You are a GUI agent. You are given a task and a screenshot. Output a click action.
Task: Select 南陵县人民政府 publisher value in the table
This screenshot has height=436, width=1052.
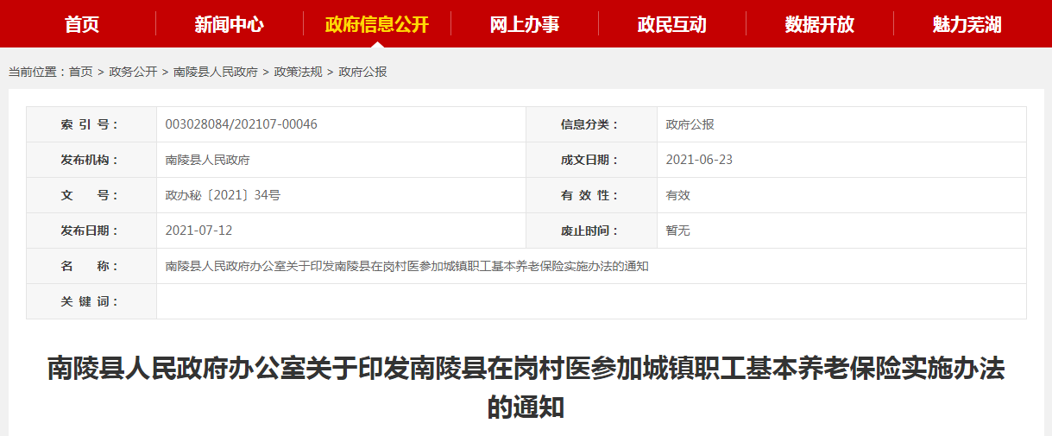click(x=208, y=160)
